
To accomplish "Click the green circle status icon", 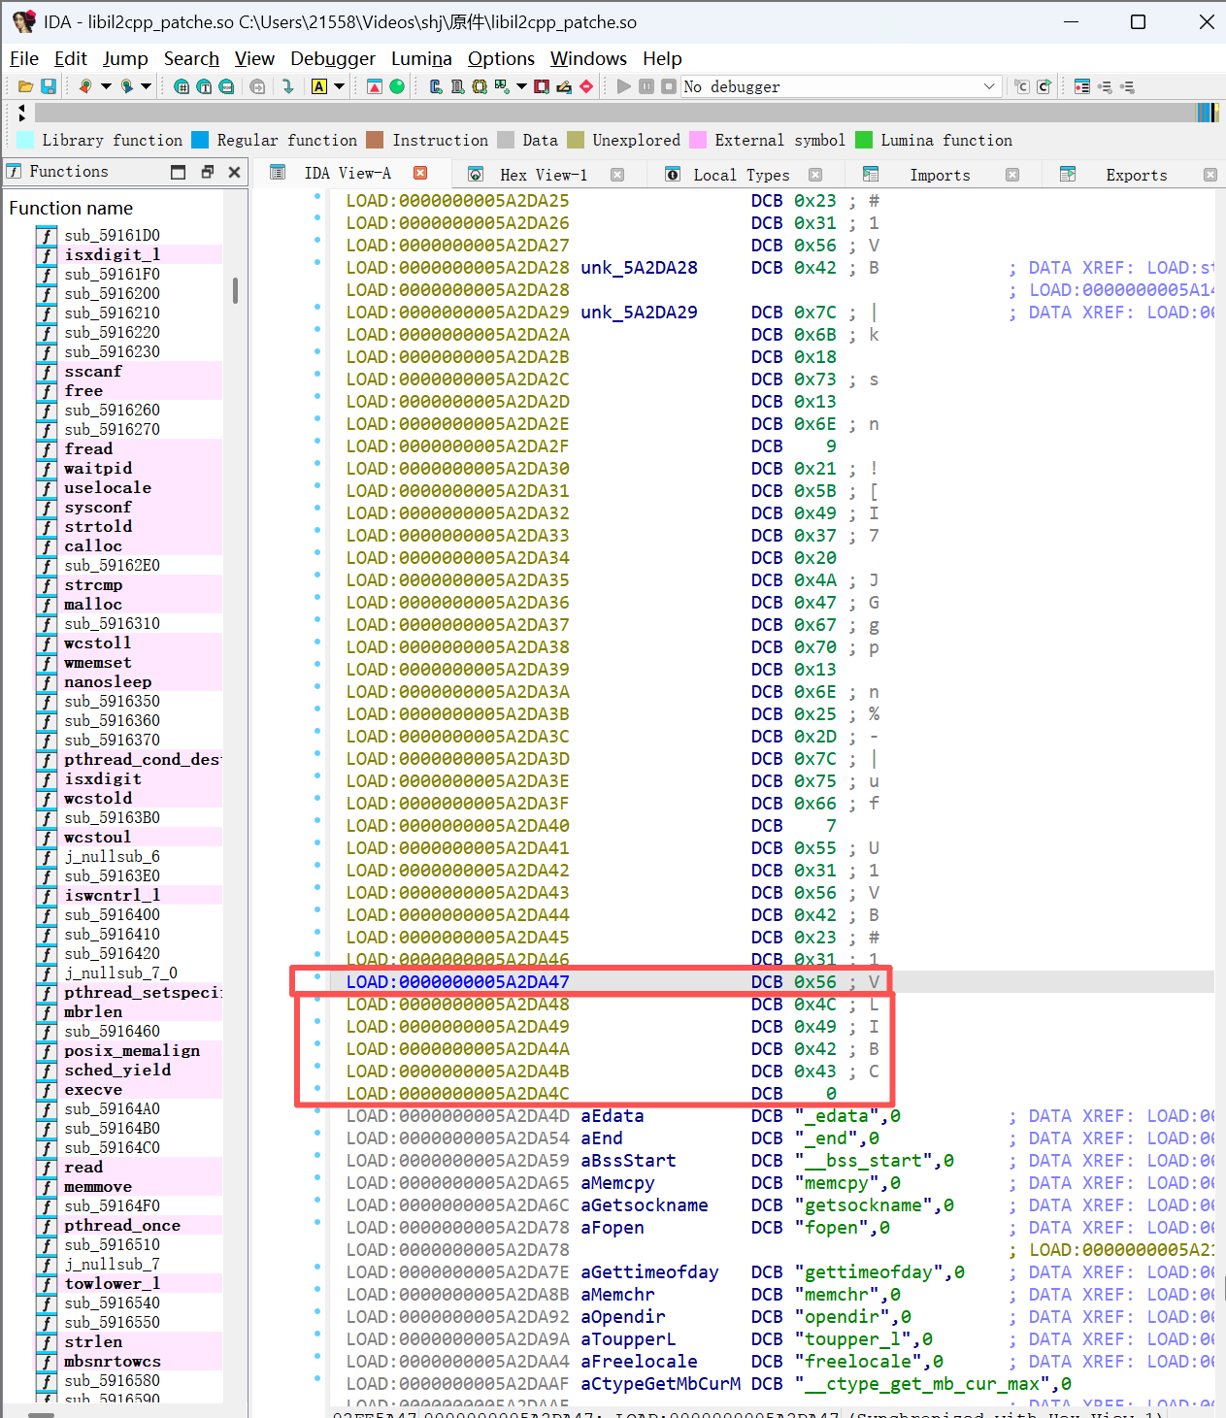I will 397,86.
